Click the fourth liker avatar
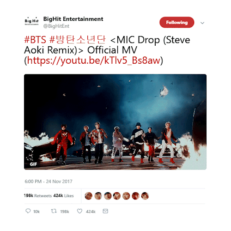Screen dimensions: 231x231 117,196
